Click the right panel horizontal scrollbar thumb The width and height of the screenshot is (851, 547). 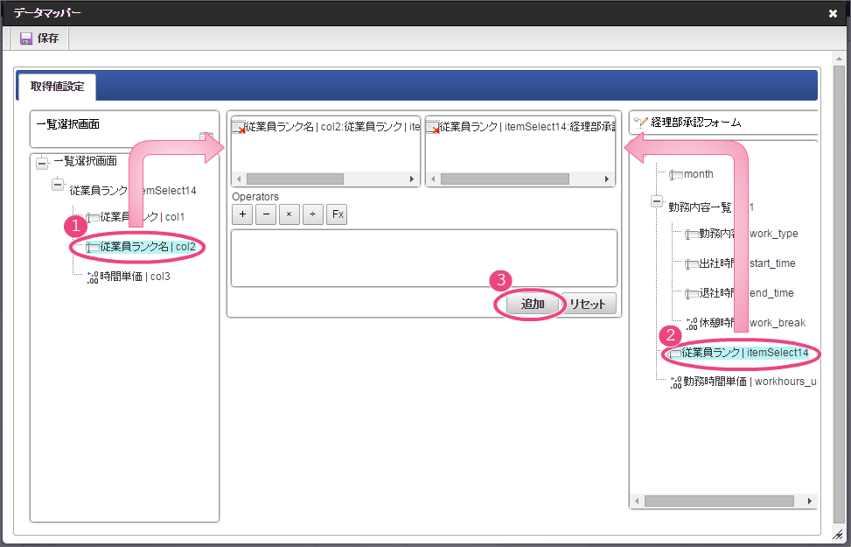719,501
